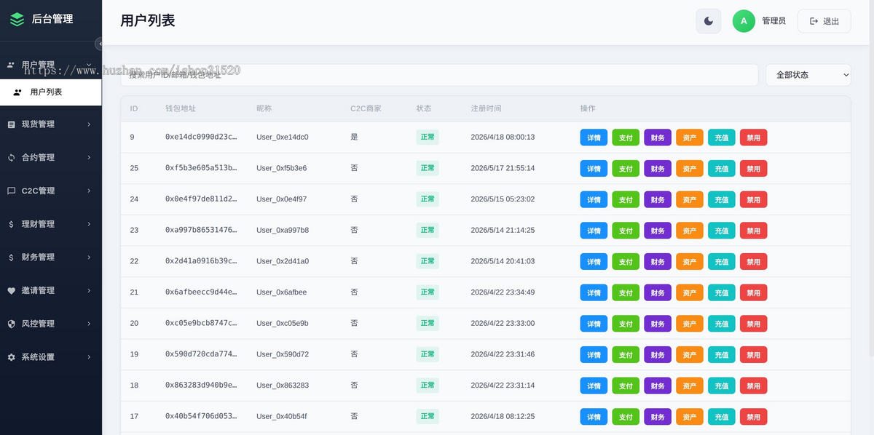Click 财务 for user ID 24
Viewport: 874px width, 435px height.
658,199
